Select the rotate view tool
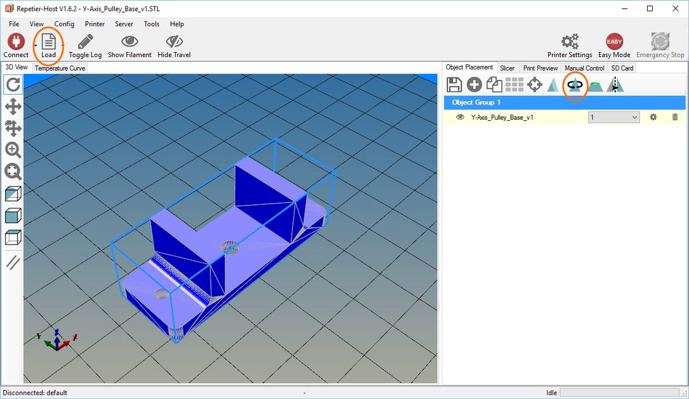This screenshot has height=399, width=689. click(x=13, y=85)
